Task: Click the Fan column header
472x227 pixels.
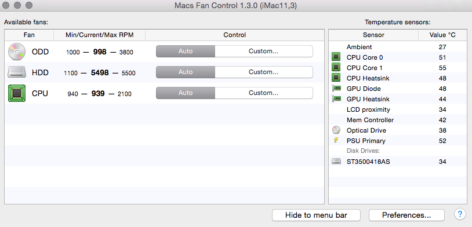Action: (29, 35)
